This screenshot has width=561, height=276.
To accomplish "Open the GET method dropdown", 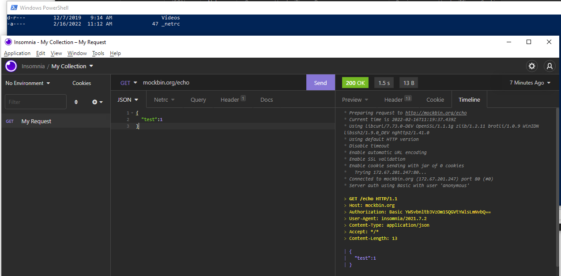I will pos(128,82).
